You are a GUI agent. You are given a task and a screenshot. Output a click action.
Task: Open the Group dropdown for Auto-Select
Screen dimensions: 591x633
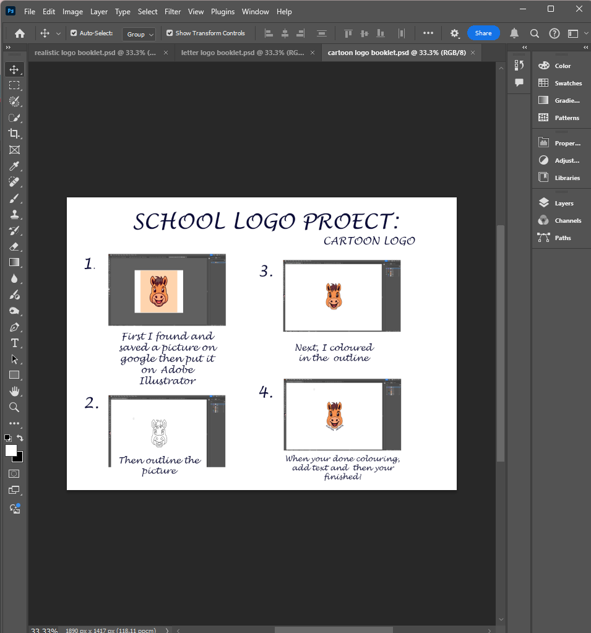(139, 34)
